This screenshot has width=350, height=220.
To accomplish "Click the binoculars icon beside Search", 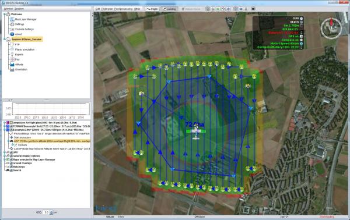I will (x=8, y=170).
